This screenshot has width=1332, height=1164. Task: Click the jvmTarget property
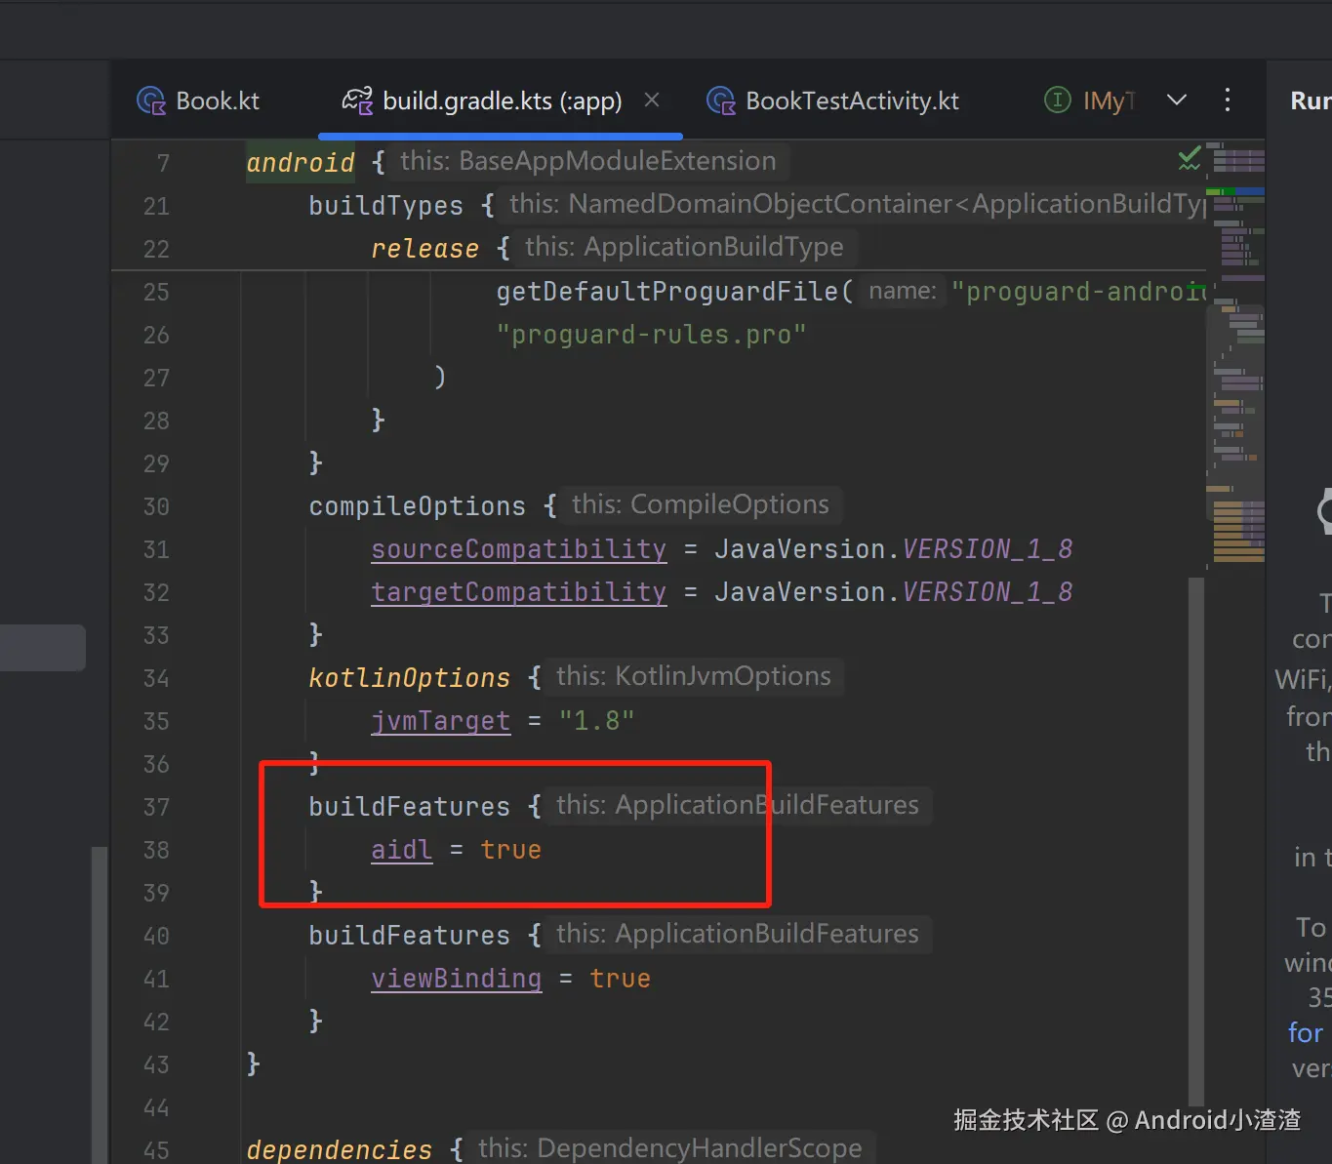coord(440,720)
